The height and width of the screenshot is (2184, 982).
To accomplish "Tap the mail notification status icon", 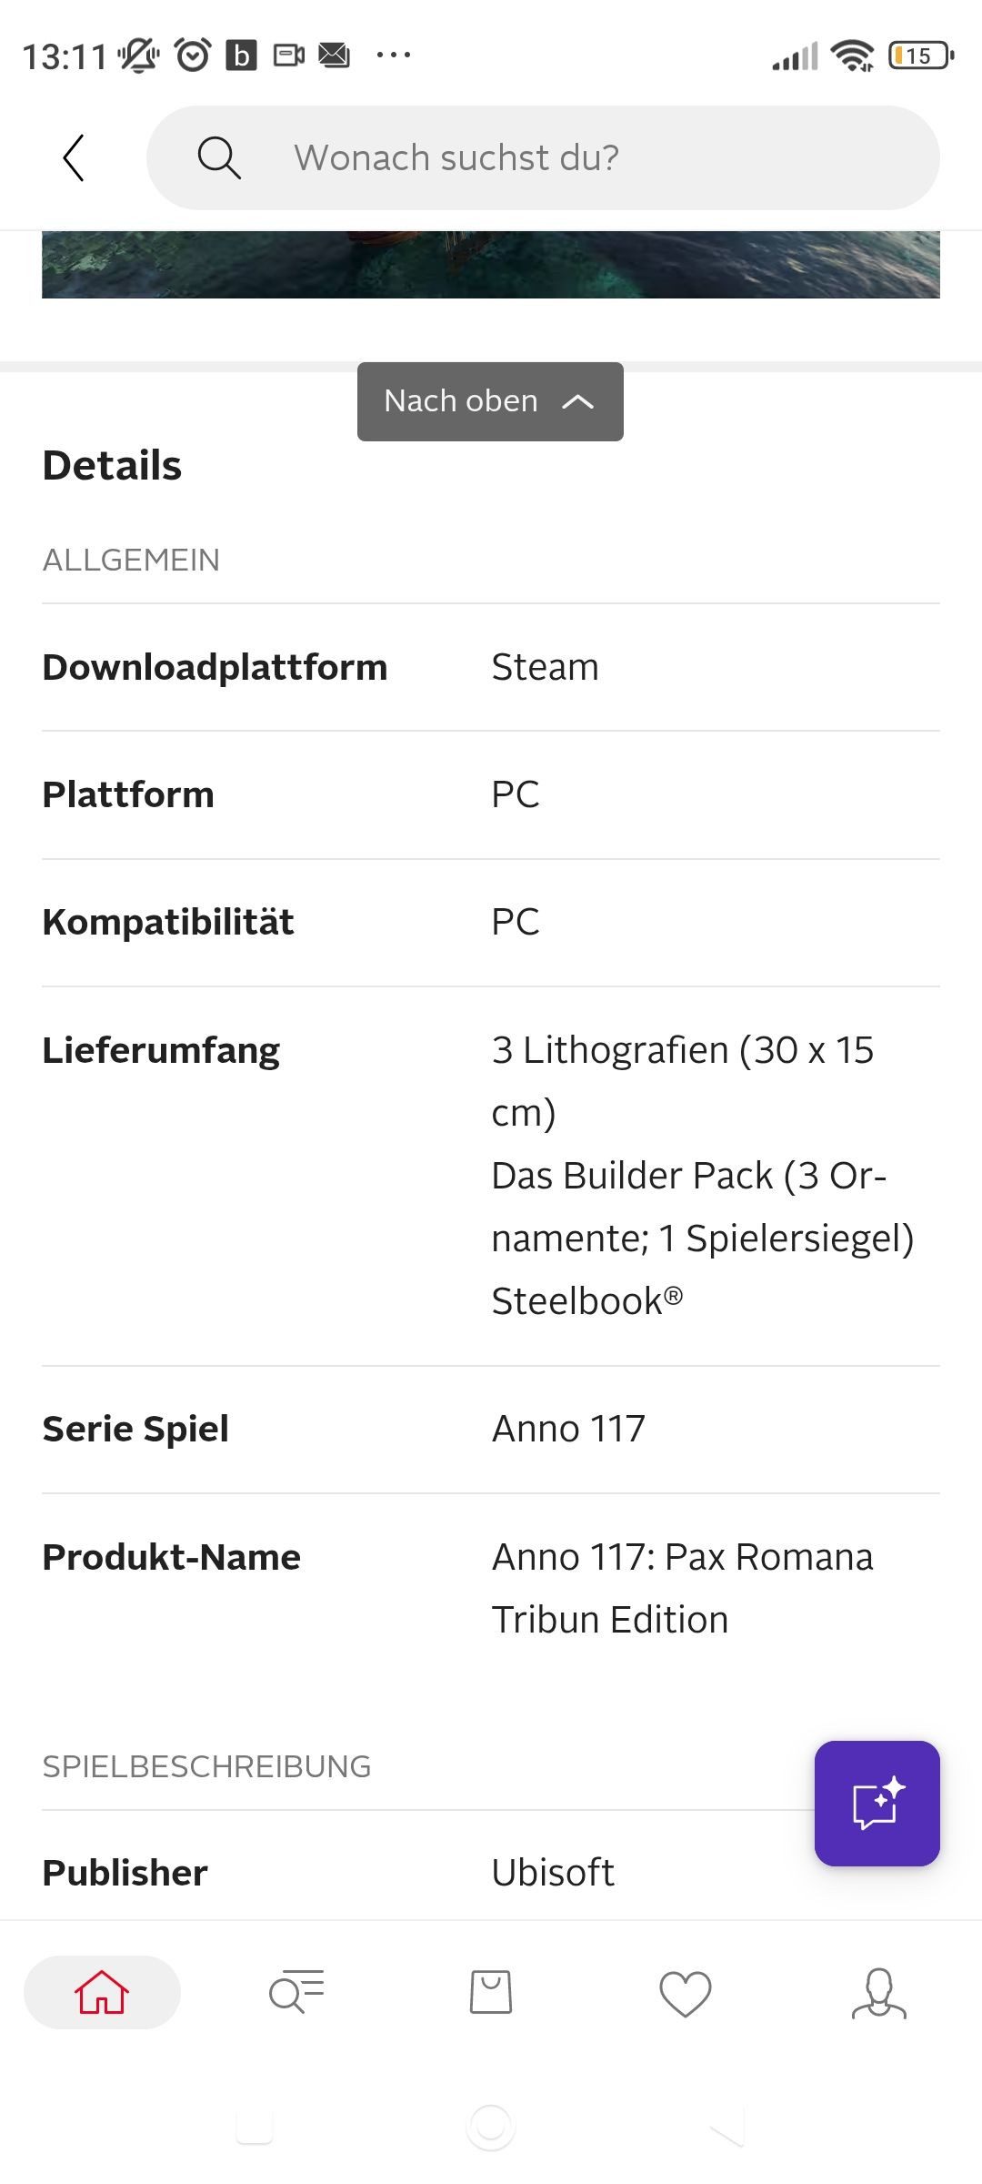I will 334,56.
